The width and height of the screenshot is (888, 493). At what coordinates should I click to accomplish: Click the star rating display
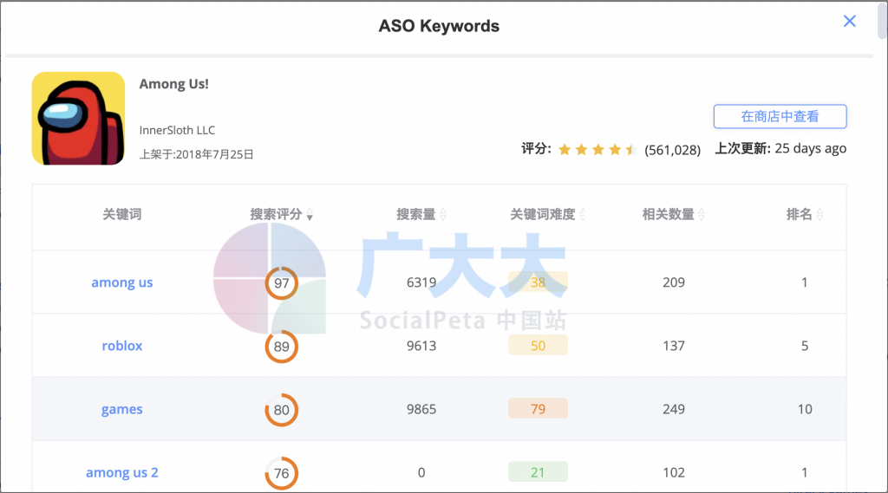[x=597, y=149]
